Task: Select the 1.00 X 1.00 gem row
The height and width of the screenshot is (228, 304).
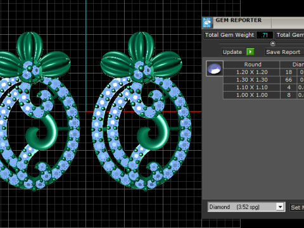Action: [x=263, y=95]
